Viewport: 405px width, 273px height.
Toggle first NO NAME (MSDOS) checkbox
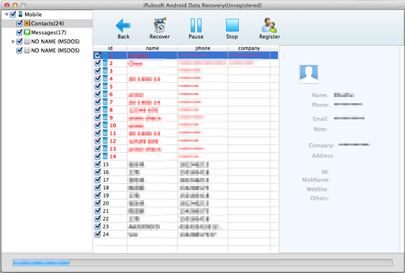click(x=20, y=42)
